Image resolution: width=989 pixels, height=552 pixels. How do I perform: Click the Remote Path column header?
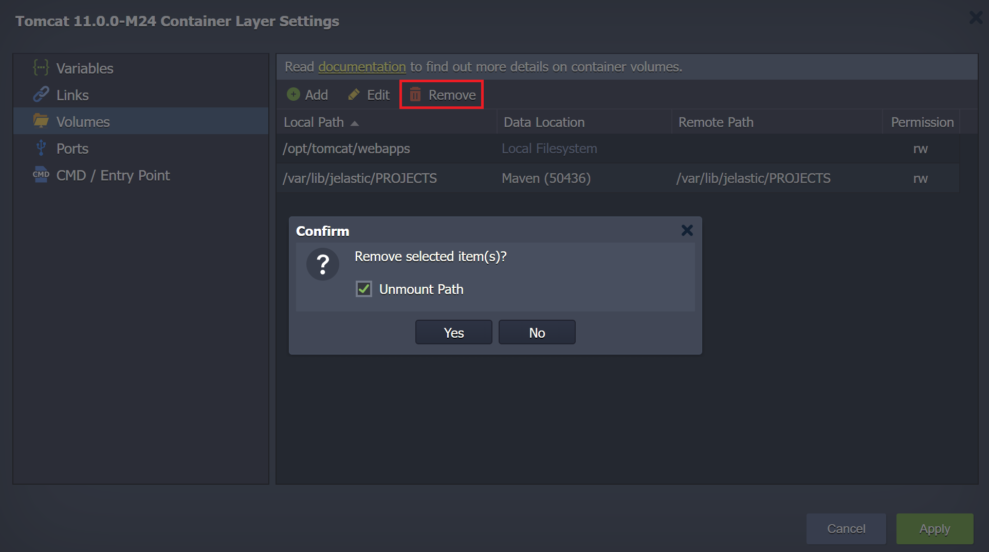pyautogui.click(x=777, y=122)
